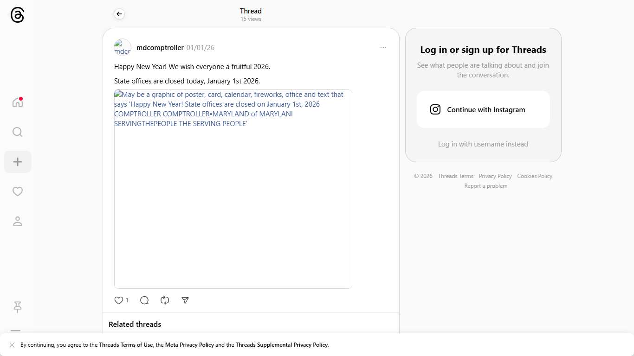634x356 pixels.
Task: Select Log in with username instead
Action: pos(483,144)
